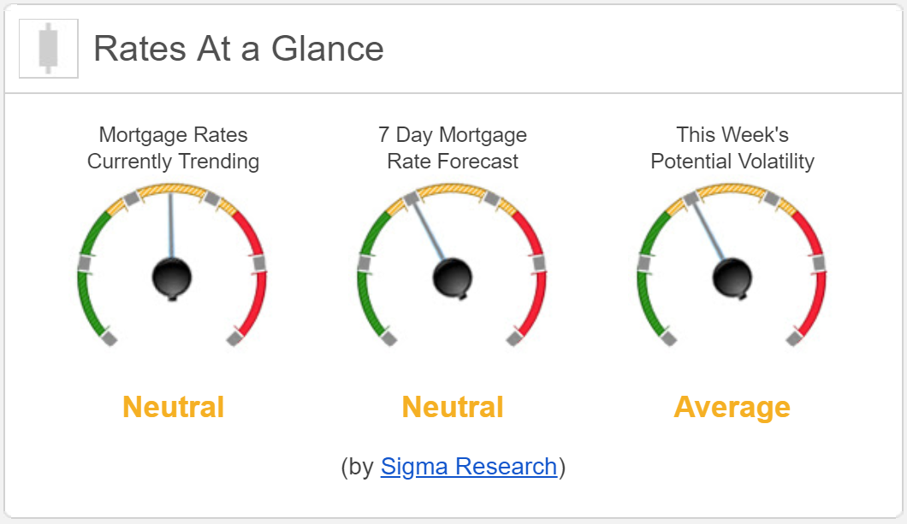907x524 pixels.
Task: Select the Neutral label under forecast gauge
Action: pyautogui.click(x=453, y=407)
